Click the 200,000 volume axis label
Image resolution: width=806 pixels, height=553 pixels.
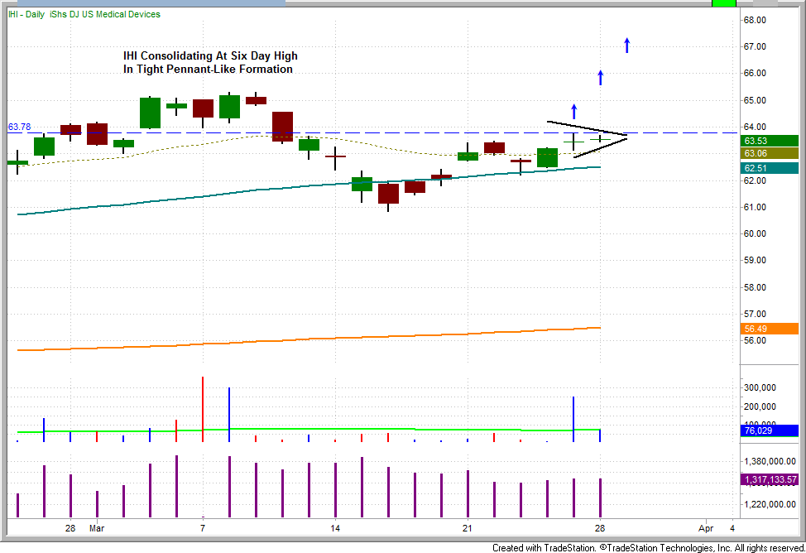760,407
